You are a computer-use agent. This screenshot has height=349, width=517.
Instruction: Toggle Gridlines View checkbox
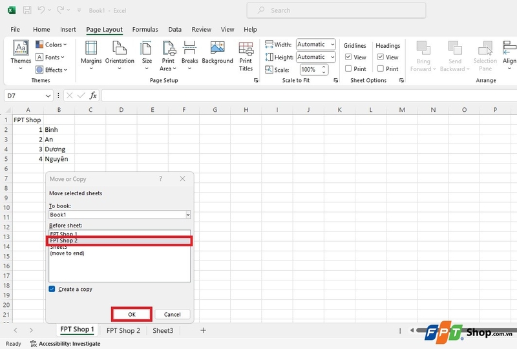(348, 57)
